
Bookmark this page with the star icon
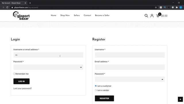coord(156,8)
